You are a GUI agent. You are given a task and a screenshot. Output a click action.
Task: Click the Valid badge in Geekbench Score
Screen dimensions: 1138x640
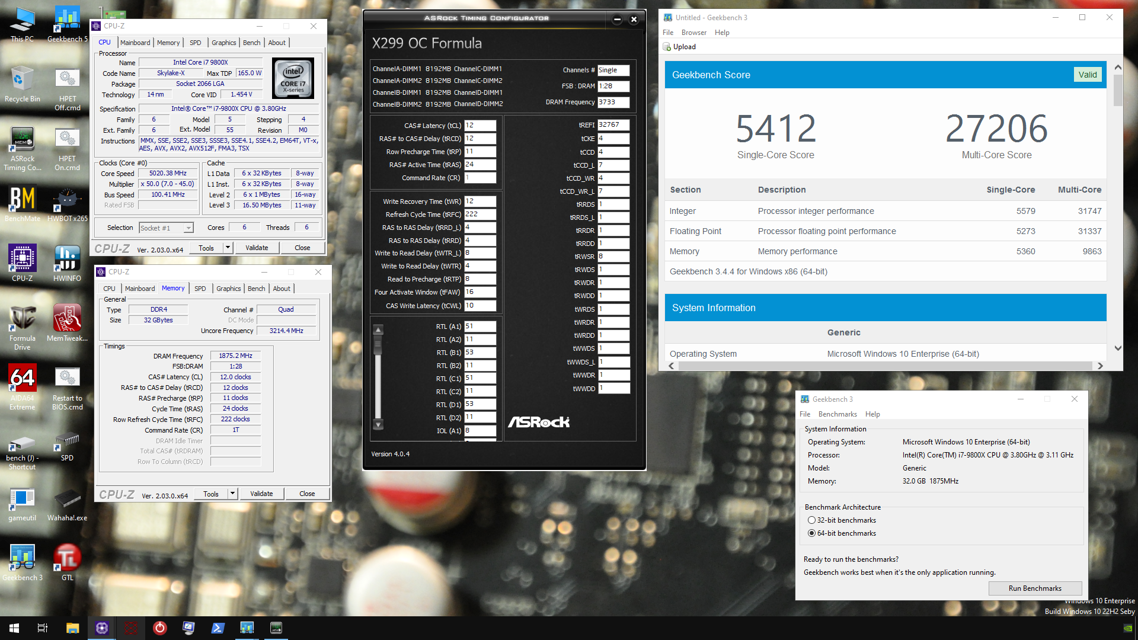pyautogui.click(x=1087, y=75)
